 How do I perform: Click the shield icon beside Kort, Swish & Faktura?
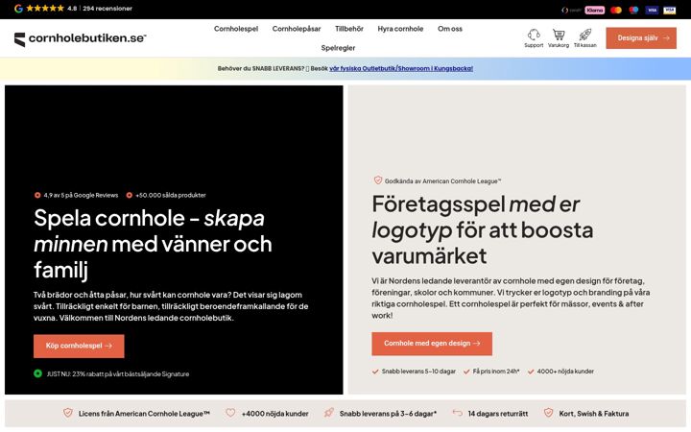click(x=548, y=413)
